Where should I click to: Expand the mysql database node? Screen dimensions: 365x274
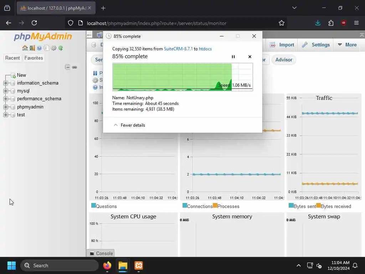(6, 91)
